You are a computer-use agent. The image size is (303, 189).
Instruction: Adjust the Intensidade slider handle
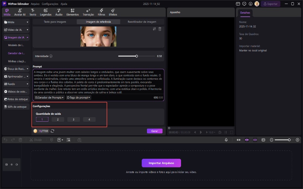[137, 56]
